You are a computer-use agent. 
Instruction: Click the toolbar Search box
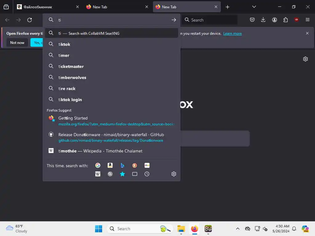[x=209, y=20]
